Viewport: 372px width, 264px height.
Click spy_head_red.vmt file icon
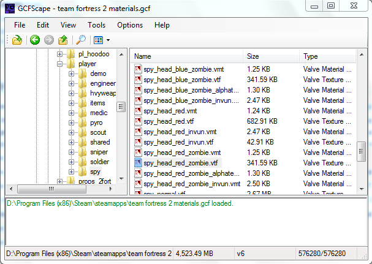[x=138, y=111]
